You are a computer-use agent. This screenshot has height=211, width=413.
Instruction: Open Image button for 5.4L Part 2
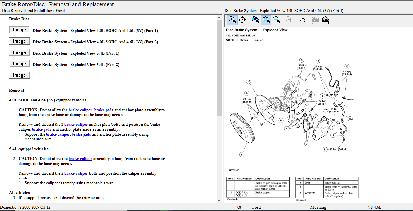tap(19, 64)
